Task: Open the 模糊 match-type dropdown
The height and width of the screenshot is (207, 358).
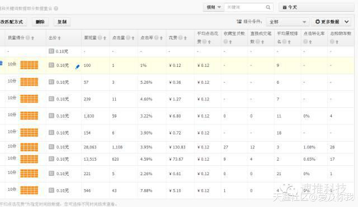Action: 214,7
